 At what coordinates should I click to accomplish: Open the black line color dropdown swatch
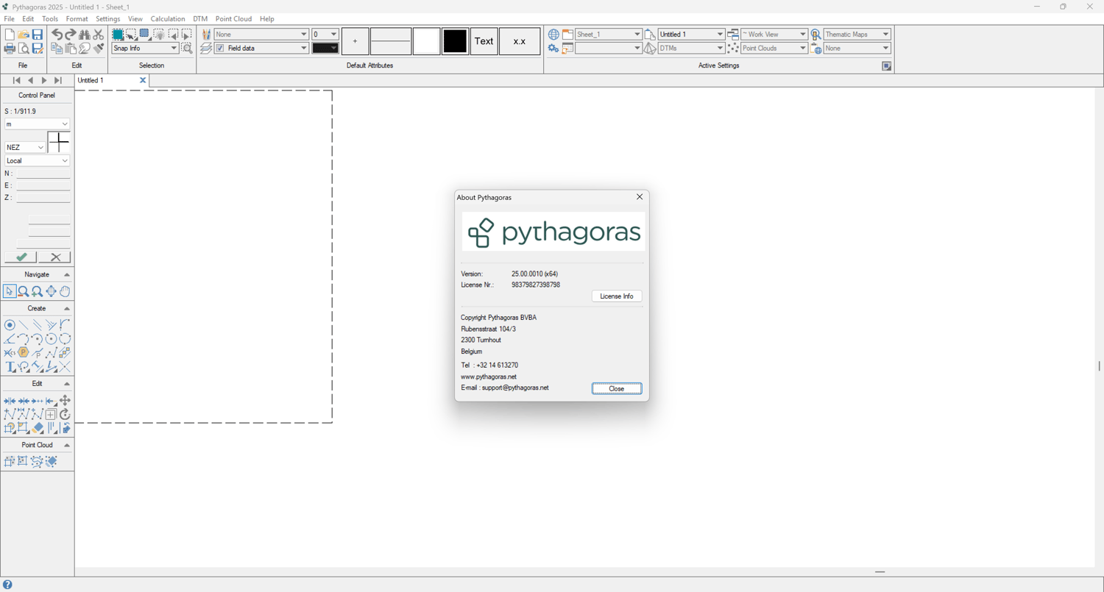pos(325,49)
